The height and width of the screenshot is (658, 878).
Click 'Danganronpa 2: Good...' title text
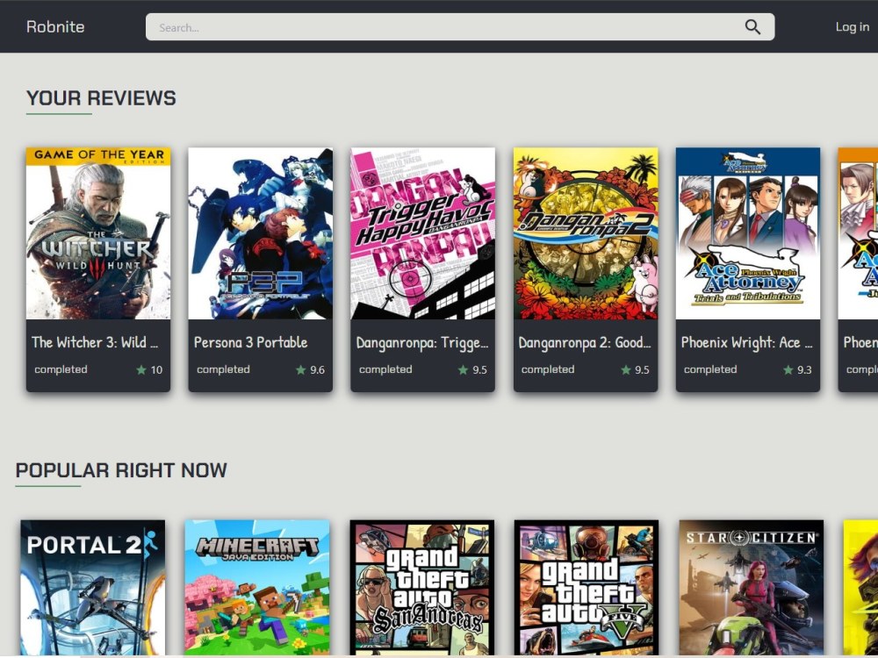pyautogui.click(x=585, y=343)
